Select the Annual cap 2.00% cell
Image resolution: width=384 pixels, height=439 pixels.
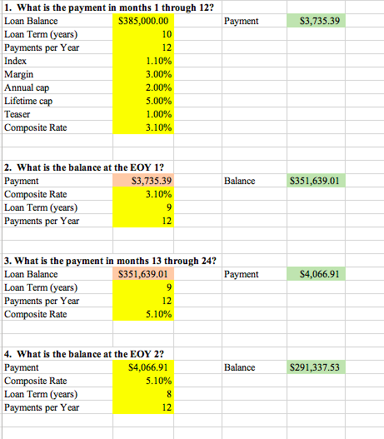click(143, 87)
